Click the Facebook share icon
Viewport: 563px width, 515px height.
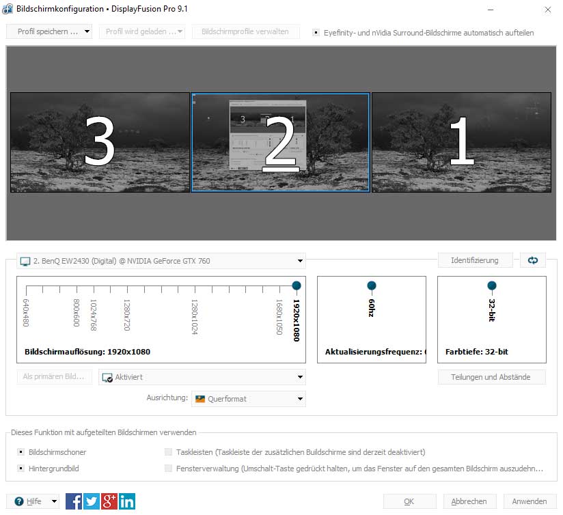tap(74, 501)
